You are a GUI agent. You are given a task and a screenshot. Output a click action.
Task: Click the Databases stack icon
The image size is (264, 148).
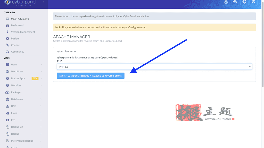(7, 99)
